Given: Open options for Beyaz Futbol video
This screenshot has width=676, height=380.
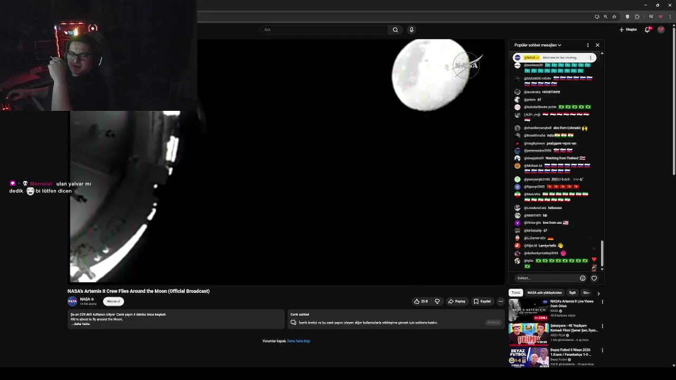Looking at the screenshot, I should click(x=602, y=350).
